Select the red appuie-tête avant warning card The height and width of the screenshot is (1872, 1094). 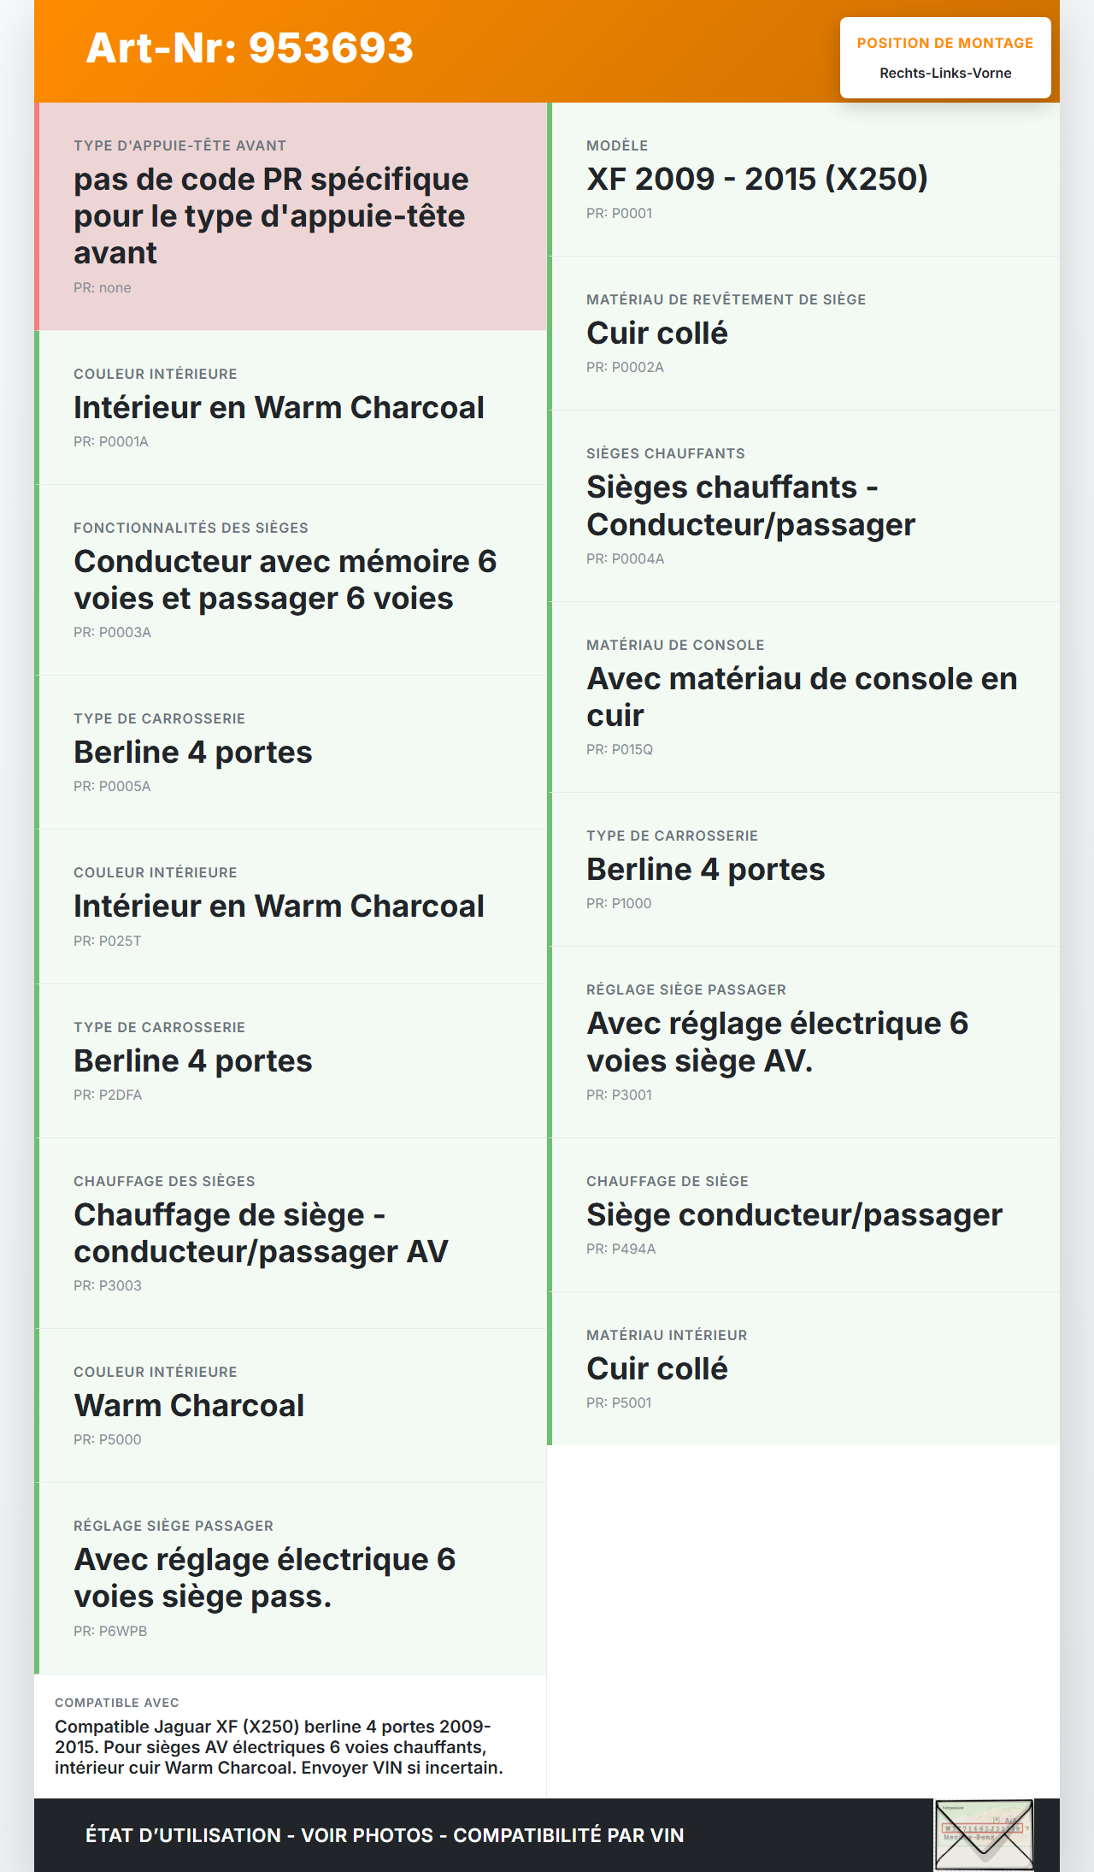click(x=291, y=216)
